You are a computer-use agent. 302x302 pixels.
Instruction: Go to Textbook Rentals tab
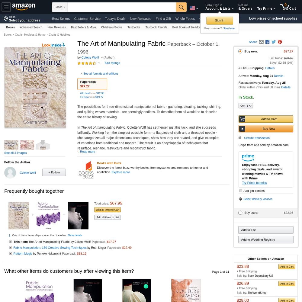156,27
